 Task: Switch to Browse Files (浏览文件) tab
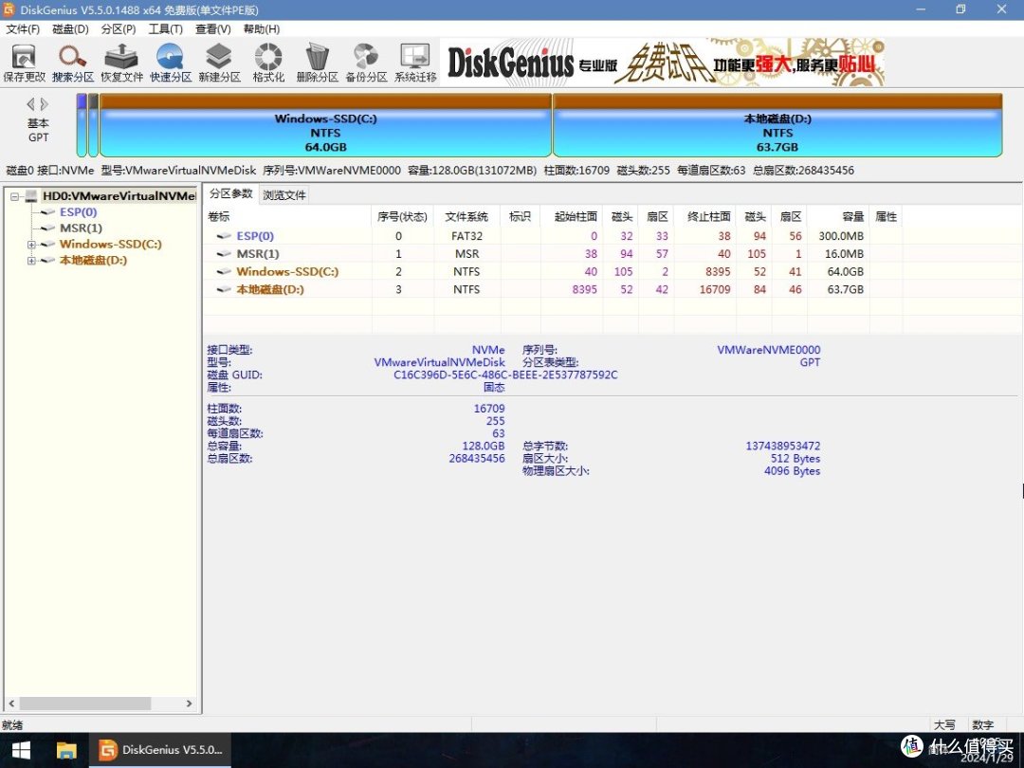[284, 195]
